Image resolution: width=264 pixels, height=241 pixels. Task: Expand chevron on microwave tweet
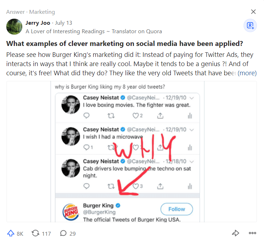click(x=192, y=130)
